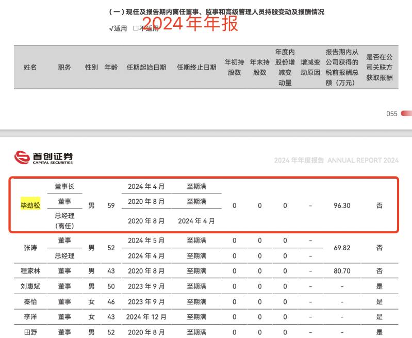
Task: Click the 80.70 pay figure
Action: point(342,270)
